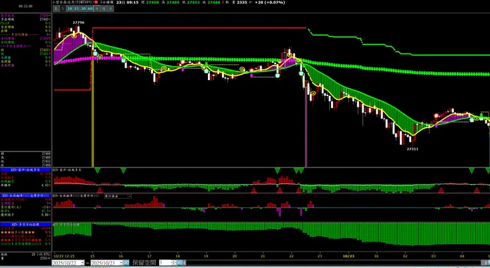Select the daily (日) period button
This screenshot has height=268, width=490.
coord(97,9)
